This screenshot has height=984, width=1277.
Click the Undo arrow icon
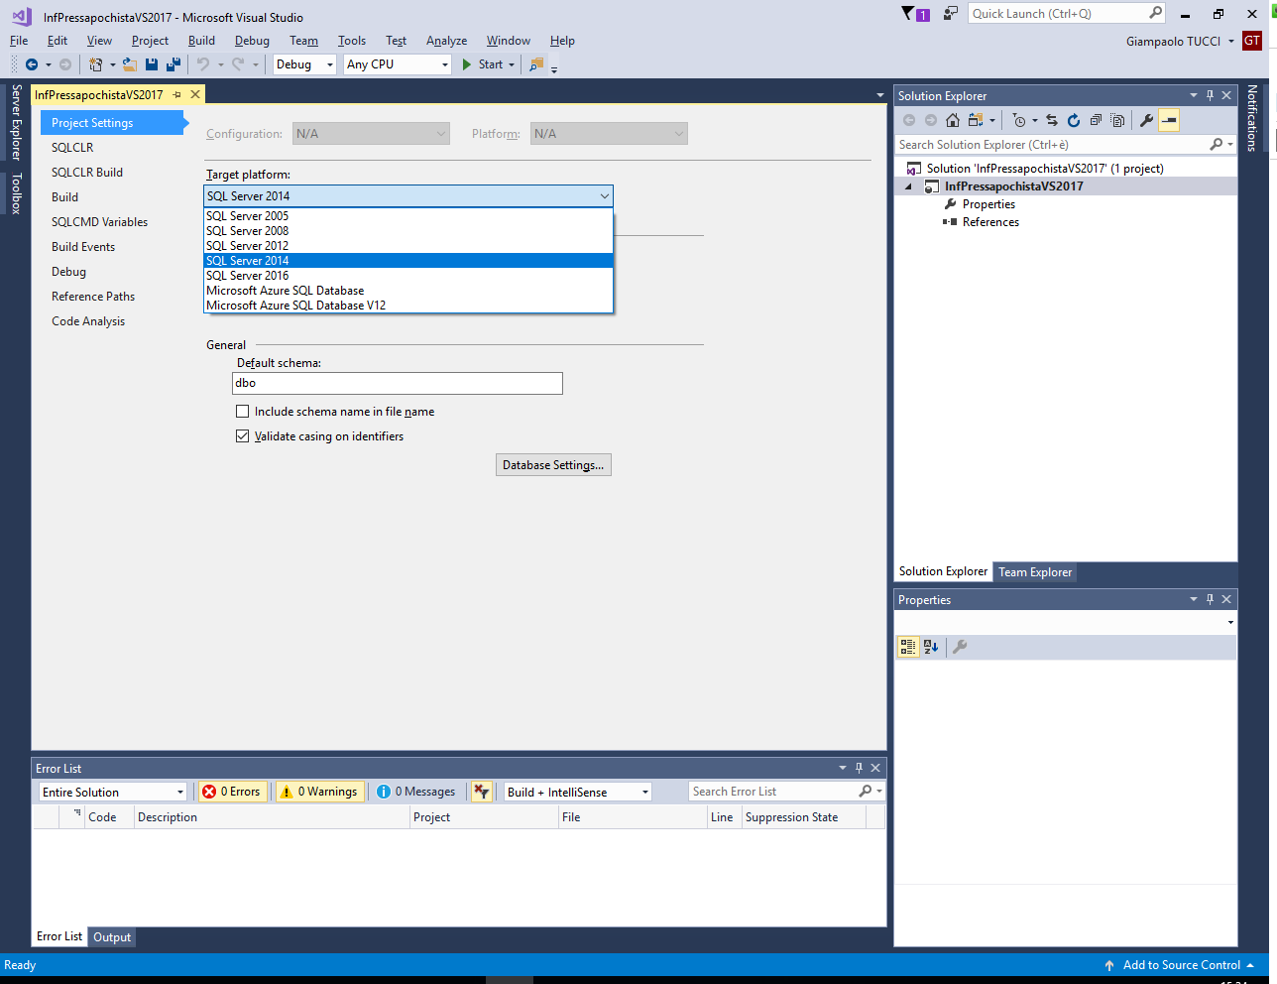point(202,64)
